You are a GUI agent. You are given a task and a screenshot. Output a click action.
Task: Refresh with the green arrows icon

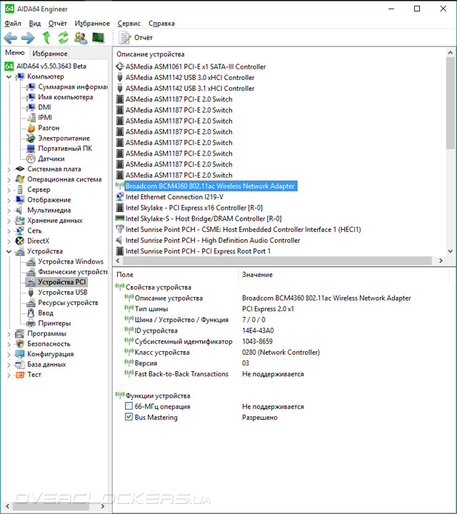tap(63, 38)
